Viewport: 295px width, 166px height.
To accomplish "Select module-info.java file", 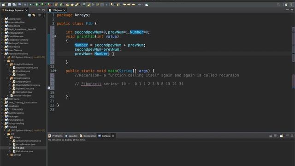I will (x=23, y=95).
